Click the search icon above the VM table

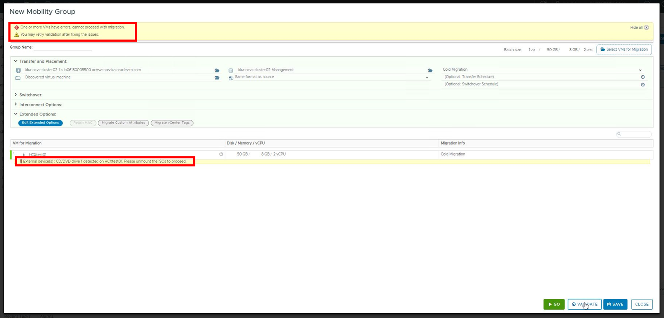pos(619,134)
